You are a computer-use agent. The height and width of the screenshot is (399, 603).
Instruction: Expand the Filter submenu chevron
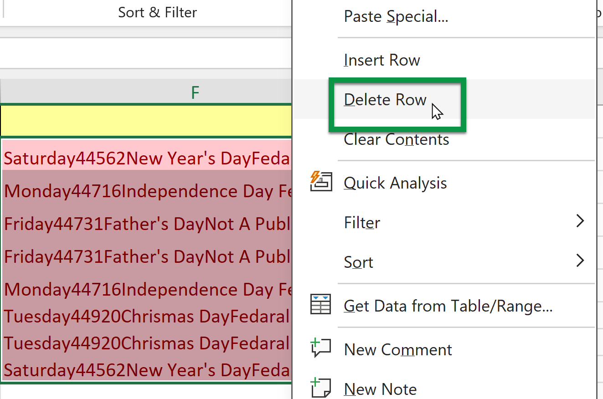[580, 220]
